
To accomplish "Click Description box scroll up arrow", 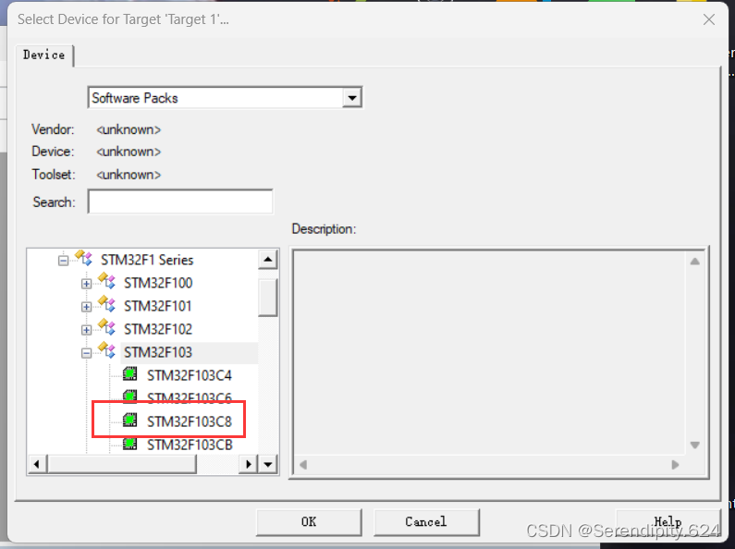I will (694, 262).
